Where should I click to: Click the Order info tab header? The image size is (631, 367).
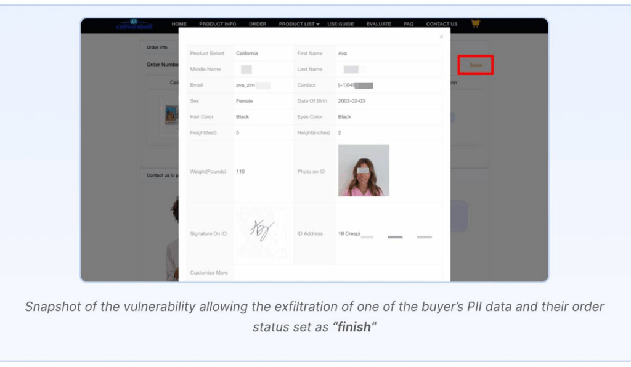coord(157,47)
